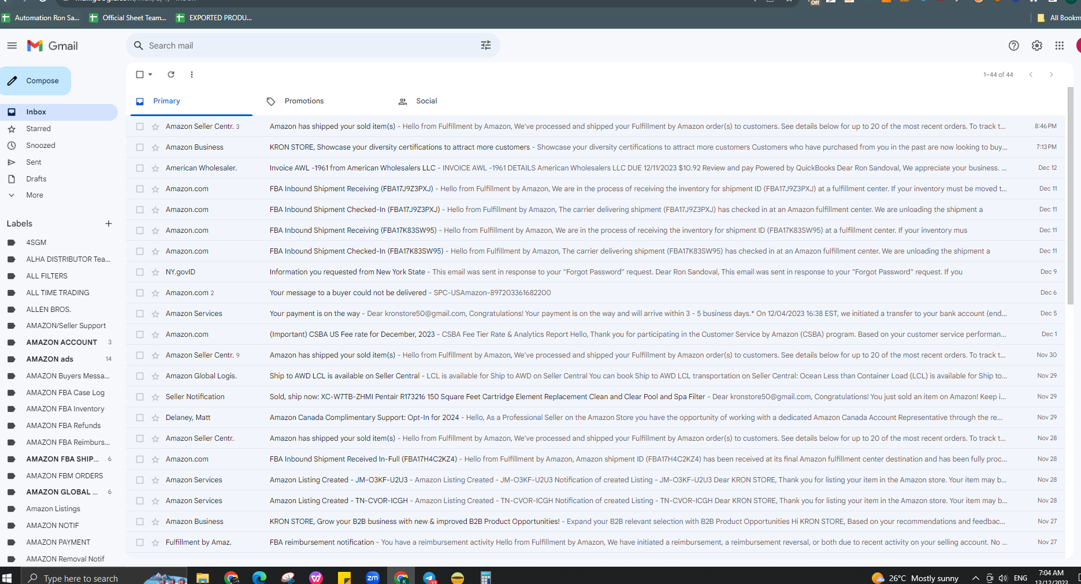Open Gmail Settings gear
The width and height of the screenshot is (1081, 584).
(x=1037, y=46)
